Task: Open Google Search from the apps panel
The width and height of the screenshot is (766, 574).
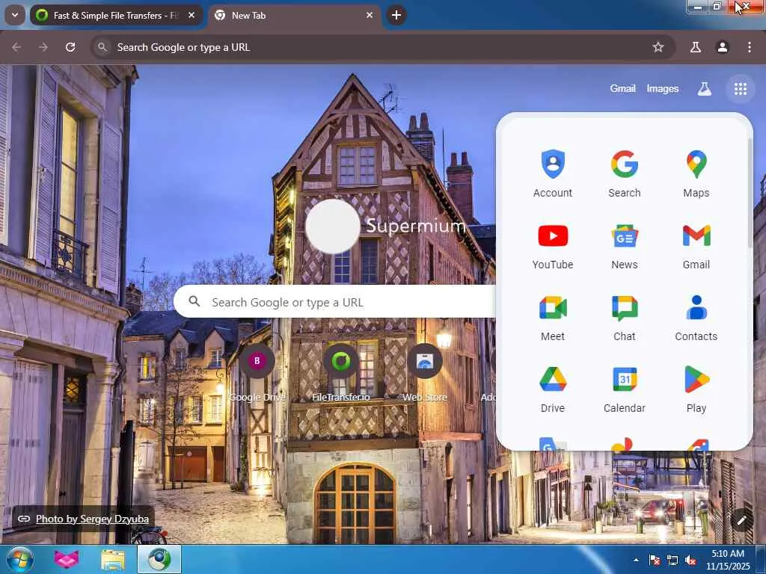Action: pos(625,173)
